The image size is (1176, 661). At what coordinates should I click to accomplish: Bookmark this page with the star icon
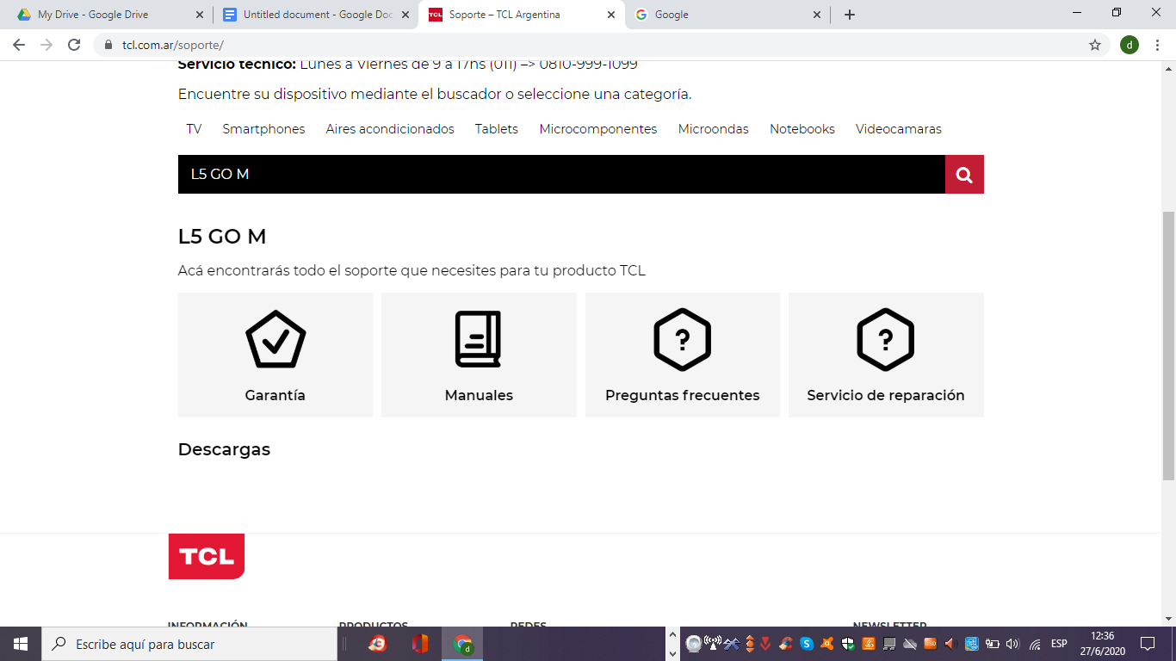click(1095, 45)
